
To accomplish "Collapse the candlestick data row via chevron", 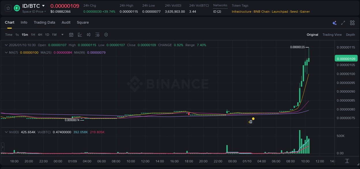I will [x=6, y=45].
